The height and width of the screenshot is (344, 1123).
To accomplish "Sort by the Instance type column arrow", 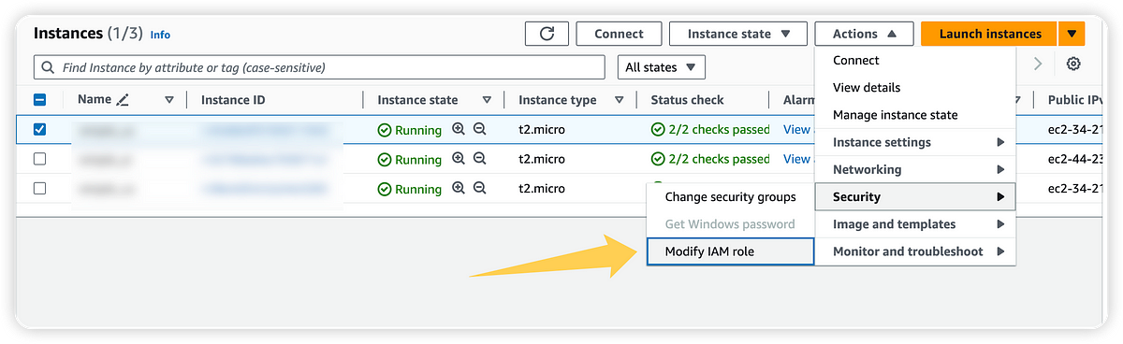I will tap(620, 100).
